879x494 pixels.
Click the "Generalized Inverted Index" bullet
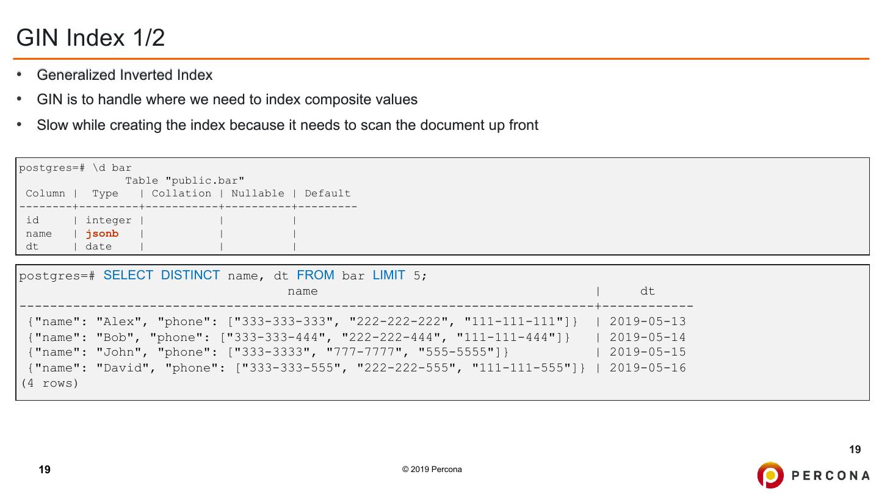coord(125,75)
